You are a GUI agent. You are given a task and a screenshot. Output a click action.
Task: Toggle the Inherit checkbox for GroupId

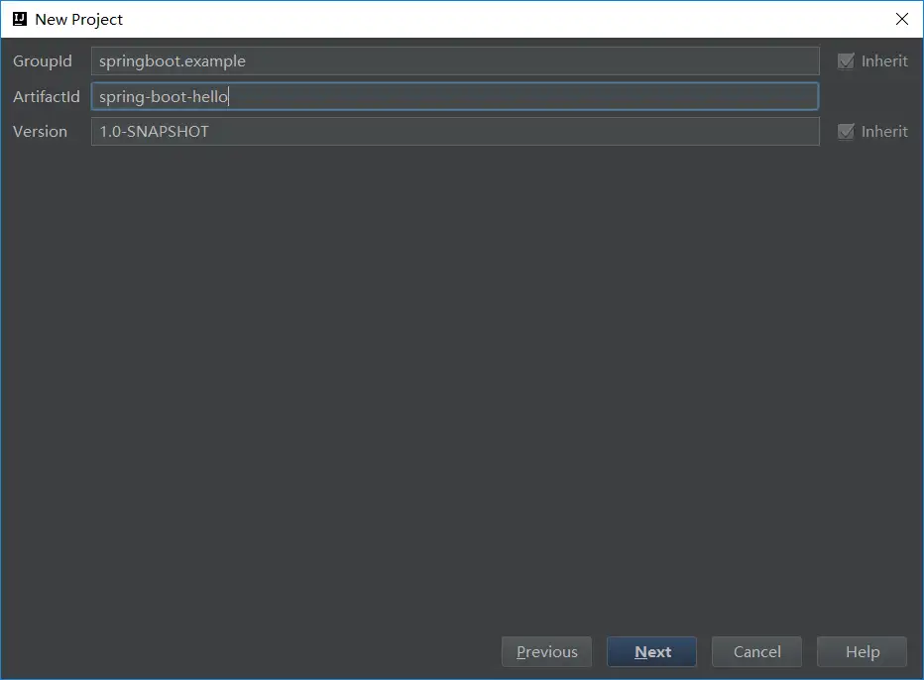(x=846, y=61)
